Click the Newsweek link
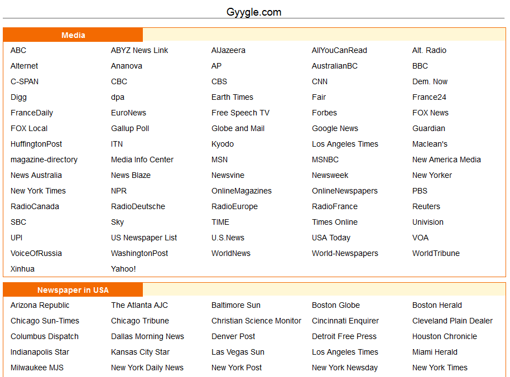Image resolution: width=510 pixels, height=377 pixels. (330, 175)
